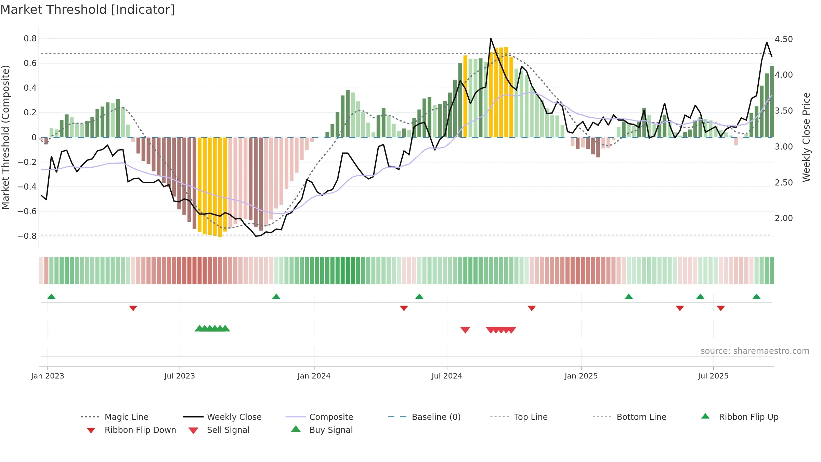The height and width of the screenshot is (462, 821).
Task: Click the isolated sell signal after Jul 2024
Action: [x=465, y=330]
